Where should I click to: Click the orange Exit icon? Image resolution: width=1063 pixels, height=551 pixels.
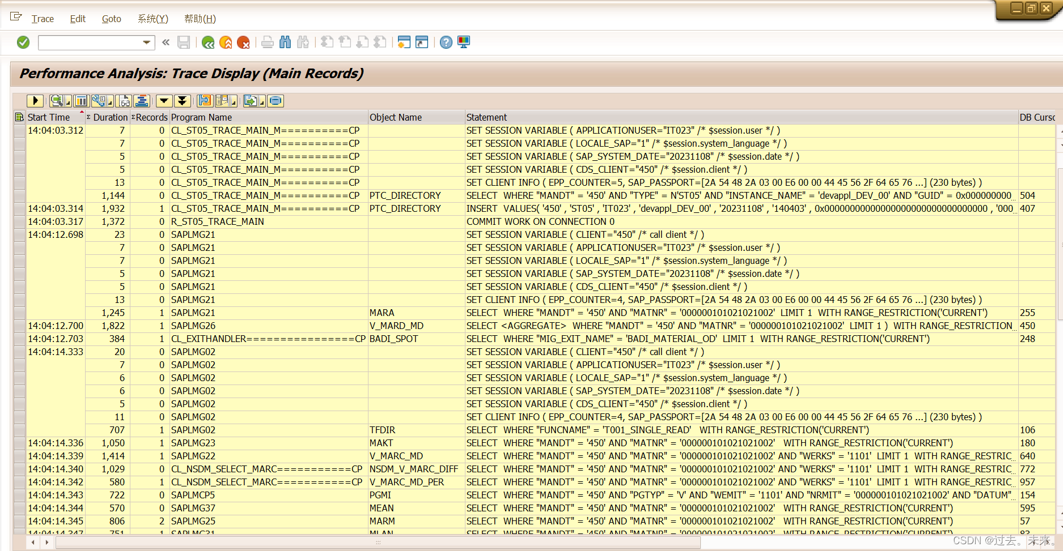coord(226,42)
